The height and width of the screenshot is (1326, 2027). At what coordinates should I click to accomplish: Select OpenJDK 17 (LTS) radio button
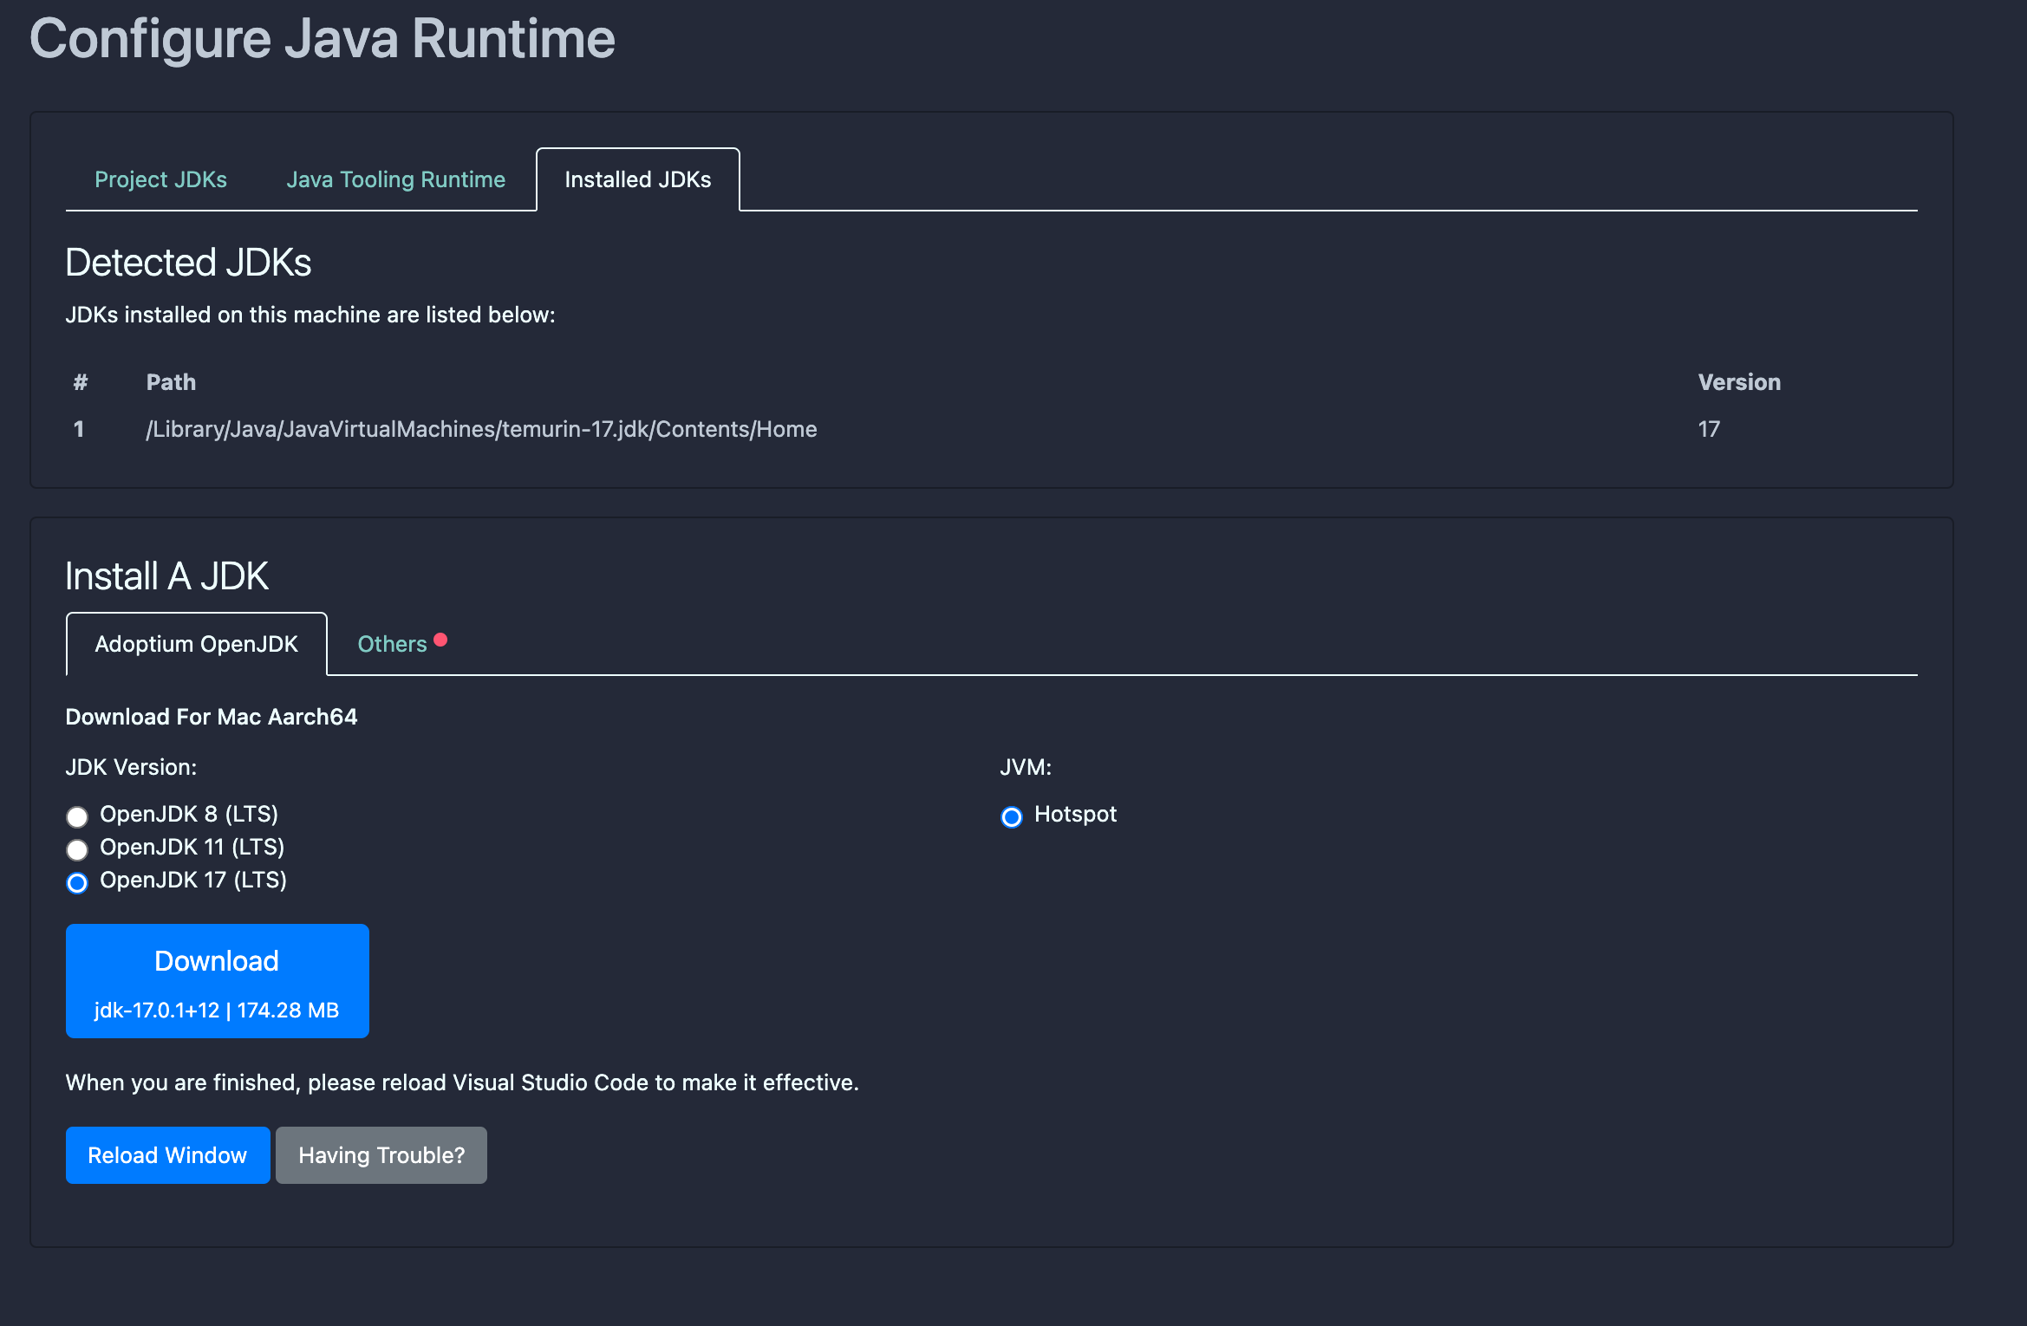pos(77,882)
